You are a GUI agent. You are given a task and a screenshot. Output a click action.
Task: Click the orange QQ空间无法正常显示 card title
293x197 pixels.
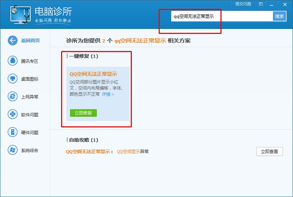click(93, 74)
